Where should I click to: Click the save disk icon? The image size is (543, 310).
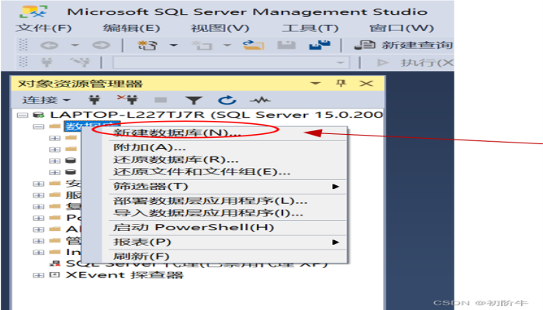click(x=286, y=45)
